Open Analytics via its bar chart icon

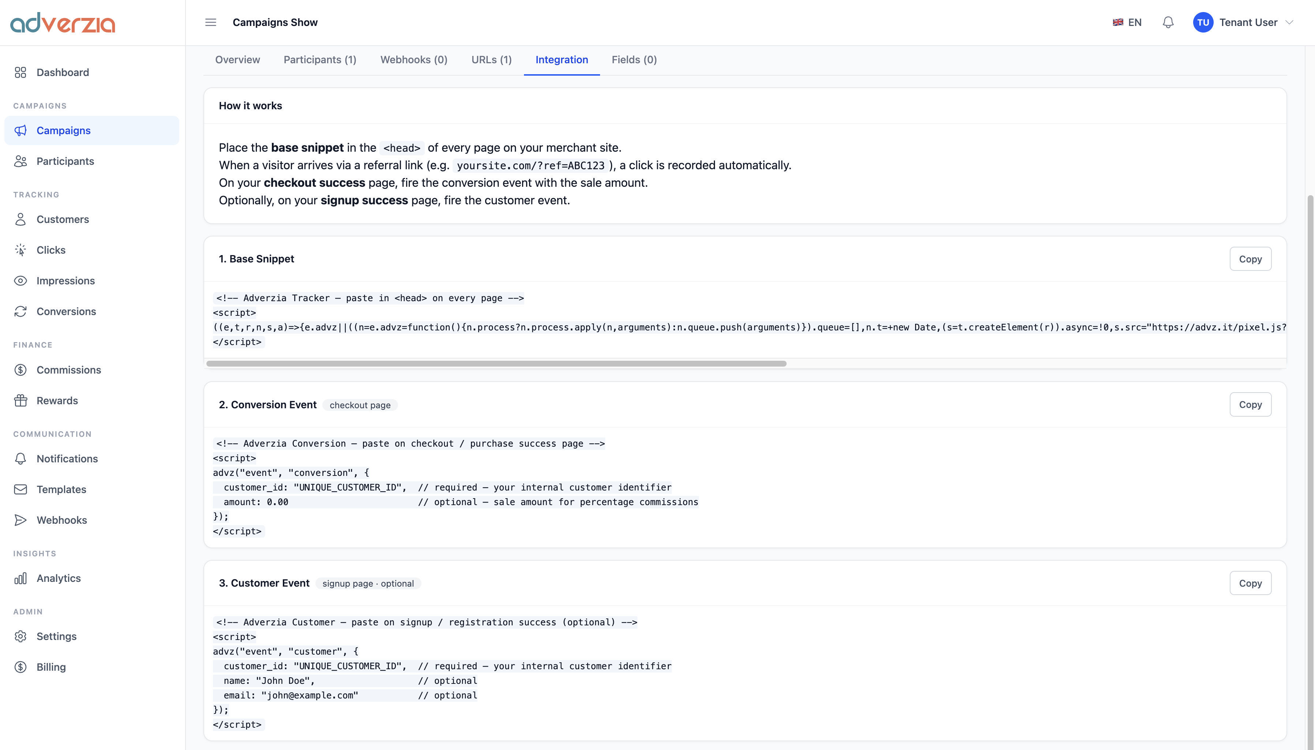point(20,579)
